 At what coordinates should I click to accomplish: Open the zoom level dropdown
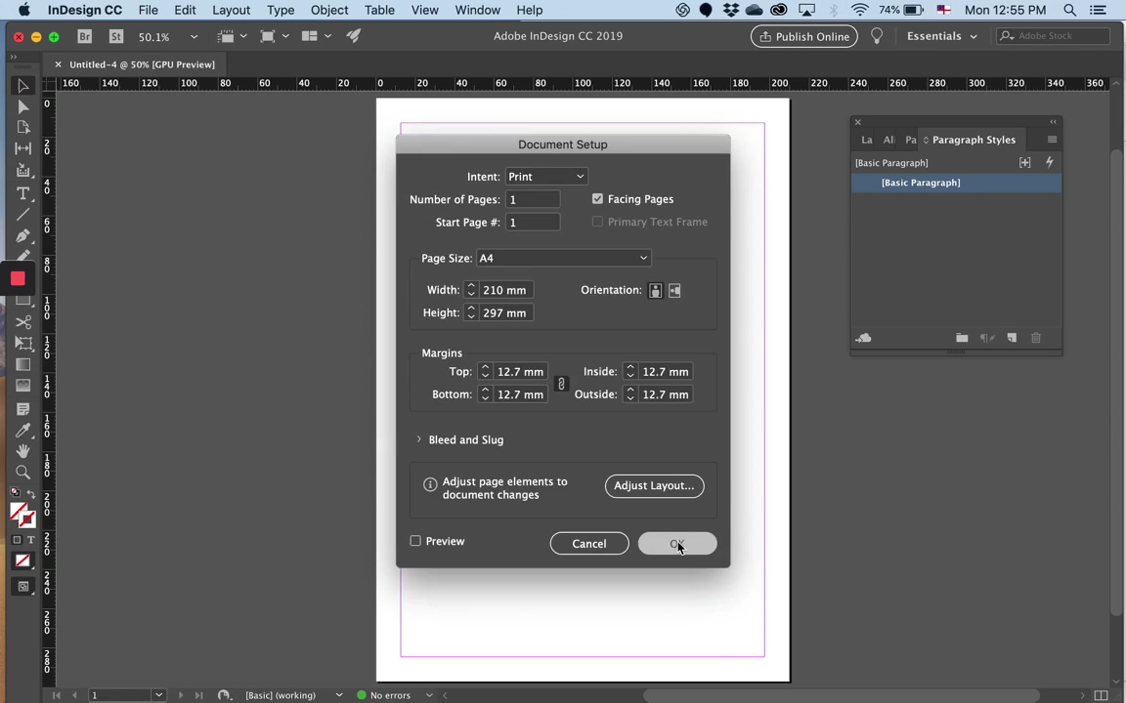click(x=194, y=37)
